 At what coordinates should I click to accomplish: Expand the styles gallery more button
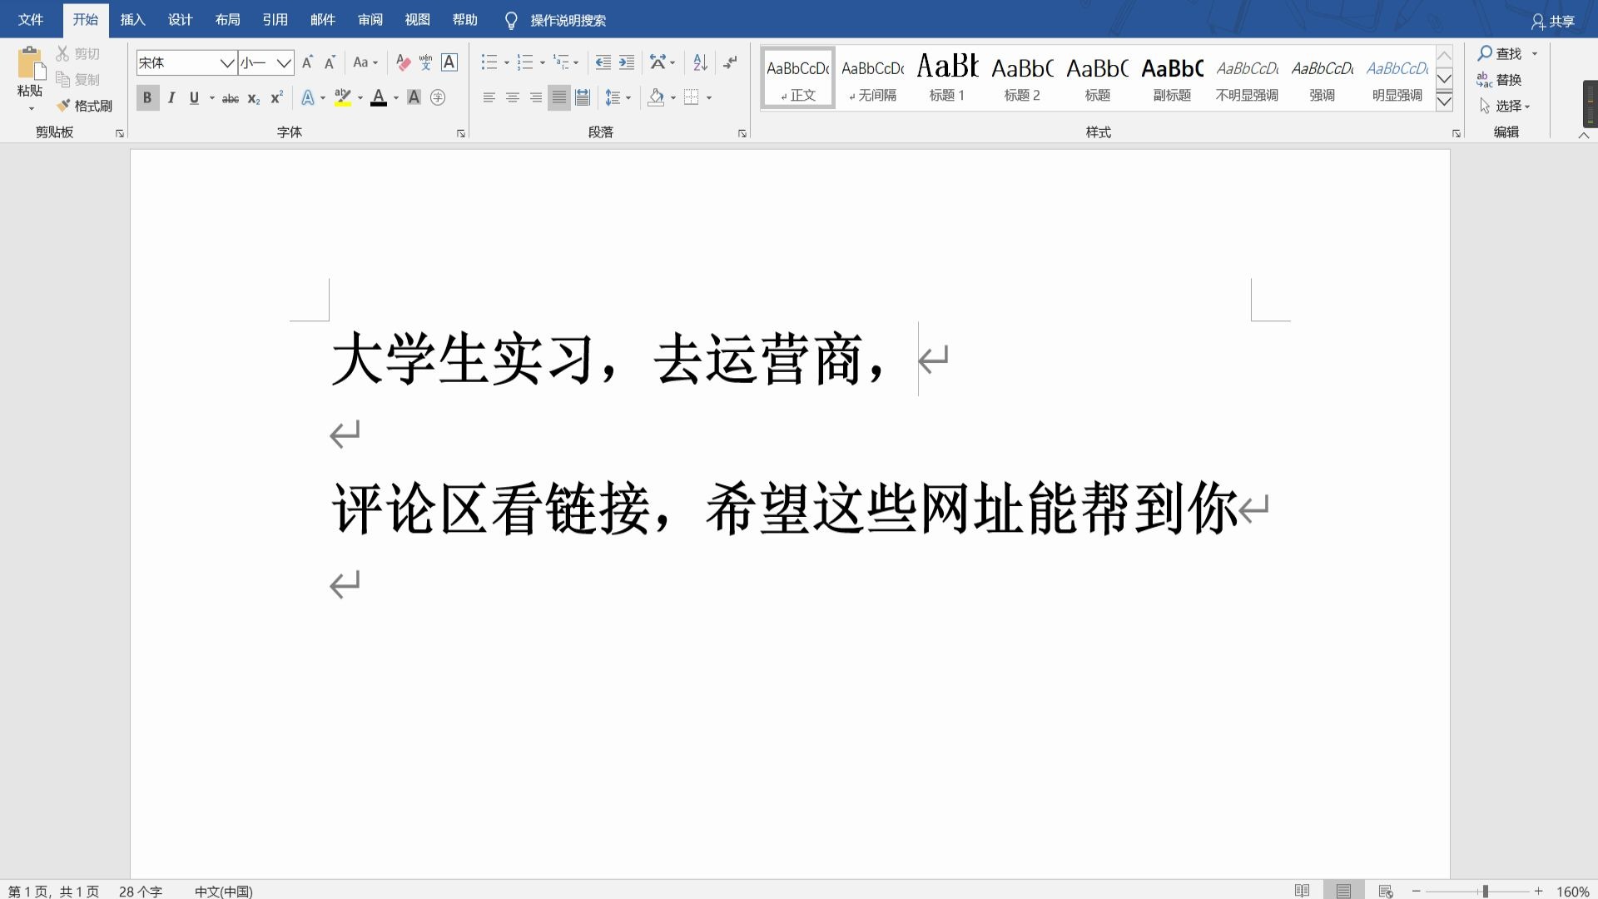(x=1445, y=102)
